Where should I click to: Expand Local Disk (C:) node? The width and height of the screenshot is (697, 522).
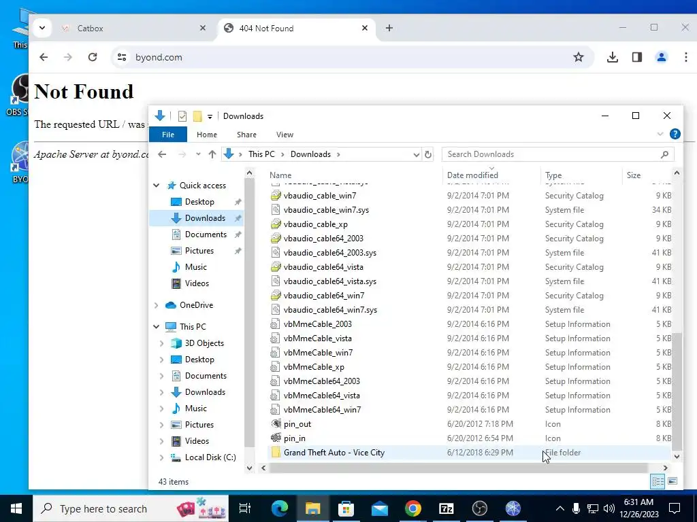(x=161, y=457)
